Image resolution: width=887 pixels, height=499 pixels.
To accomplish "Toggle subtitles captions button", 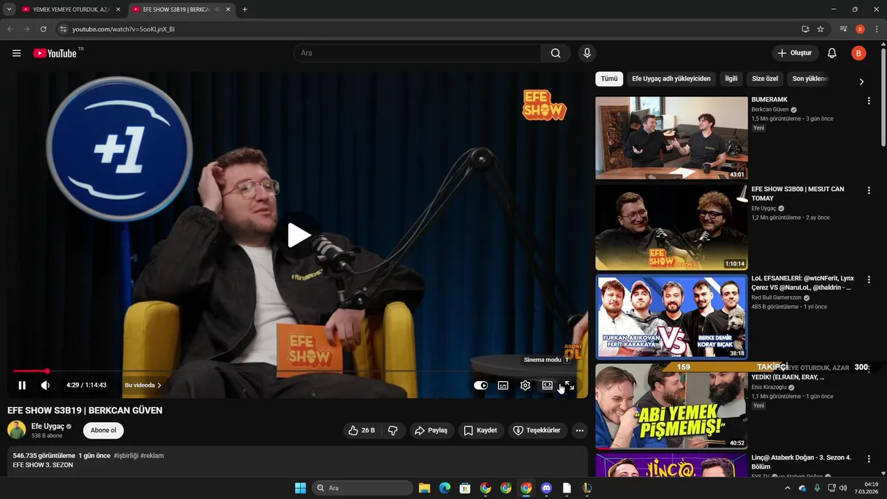I will tap(503, 385).
